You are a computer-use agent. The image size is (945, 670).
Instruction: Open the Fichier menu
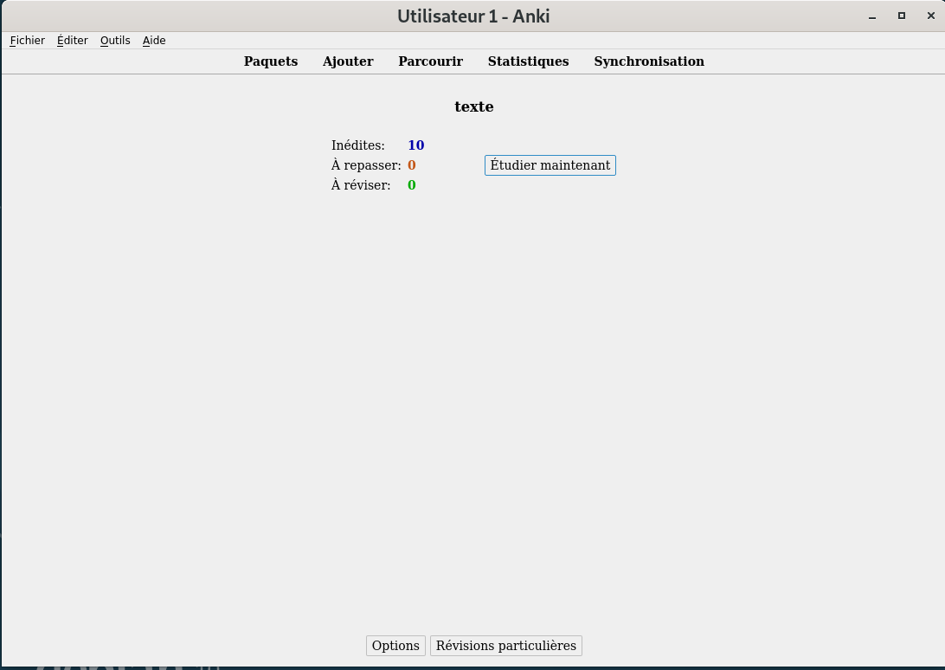tap(27, 41)
